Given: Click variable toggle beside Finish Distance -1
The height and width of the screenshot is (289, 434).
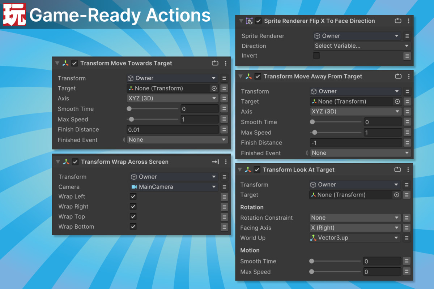Looking at the screenshot, I should 407,143.
